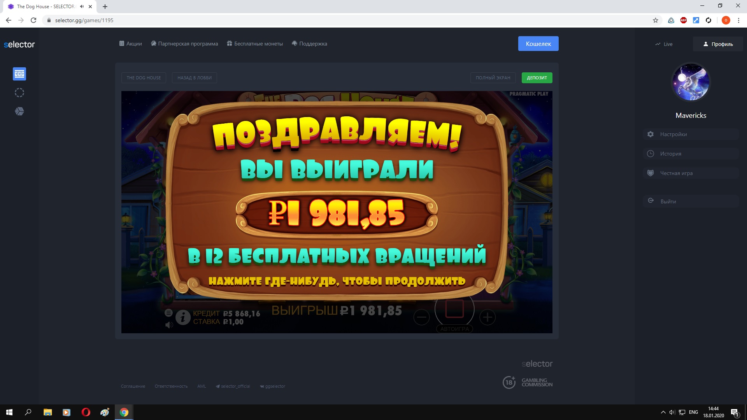Screen dimensions: 747x420
Task: Open Opera browser from taskbar
Action: [x=86, y=412]
